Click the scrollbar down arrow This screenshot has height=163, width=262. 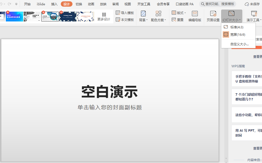(x=226, y=158)
